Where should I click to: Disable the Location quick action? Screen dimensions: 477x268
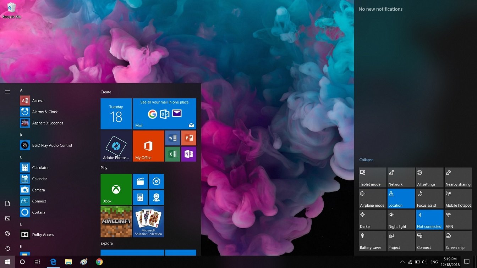coord(401,198)
